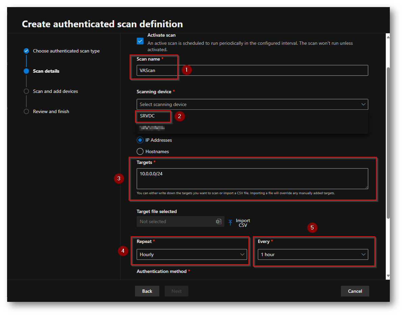Select the IP Addresses radio button
This screenshot has height=316, width=404.
(x=140, y=140)
